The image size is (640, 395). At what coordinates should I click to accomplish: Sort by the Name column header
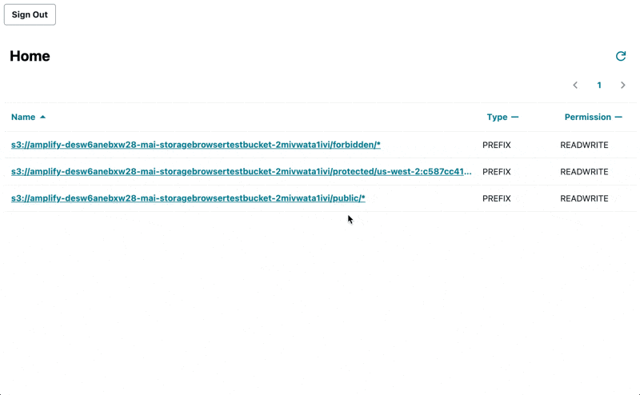[23, 118]
